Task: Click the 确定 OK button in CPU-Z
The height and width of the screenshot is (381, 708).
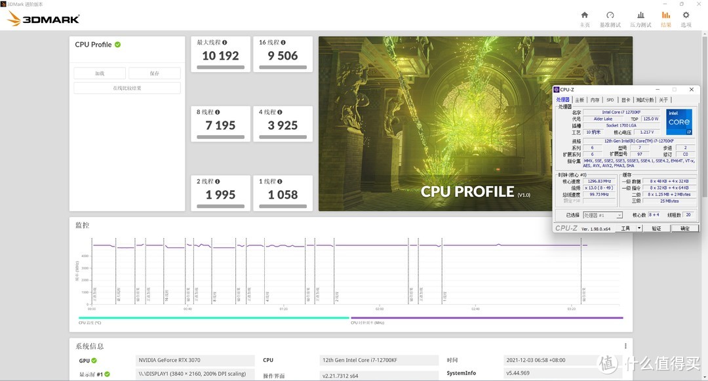Action: click(684, 228)
